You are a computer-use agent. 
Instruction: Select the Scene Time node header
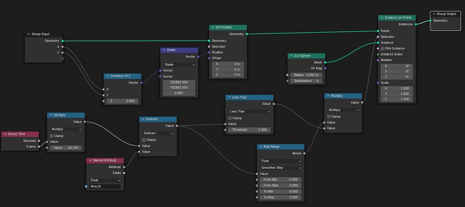[x=20, y=134]
